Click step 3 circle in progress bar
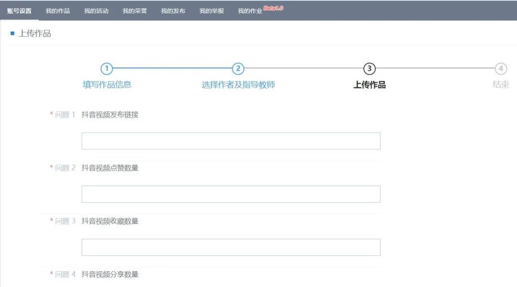This screenshot has width=517, height=287. [x=369, y=68]
